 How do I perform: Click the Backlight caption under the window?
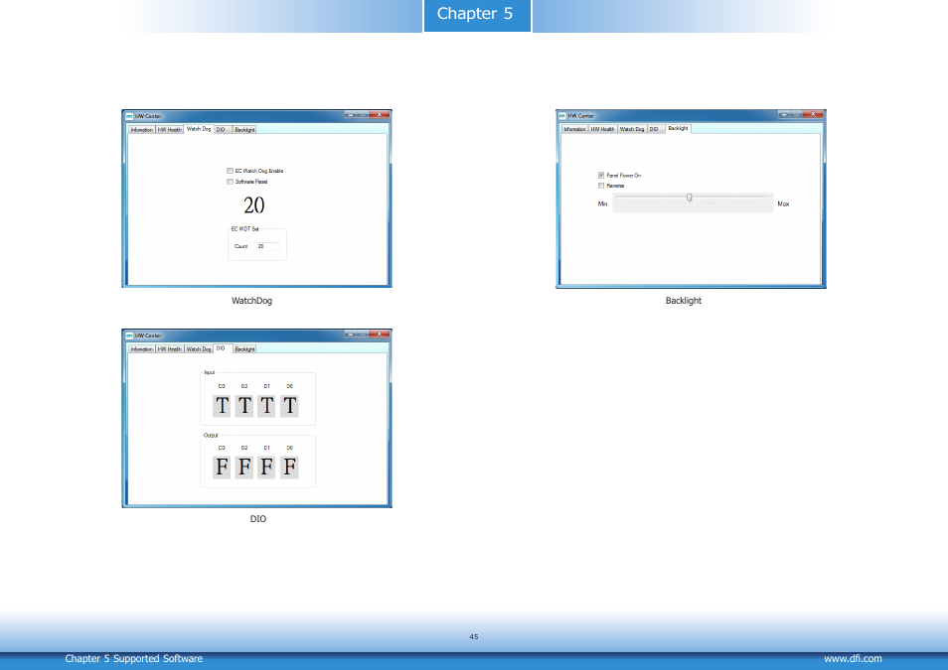(684, 301)
